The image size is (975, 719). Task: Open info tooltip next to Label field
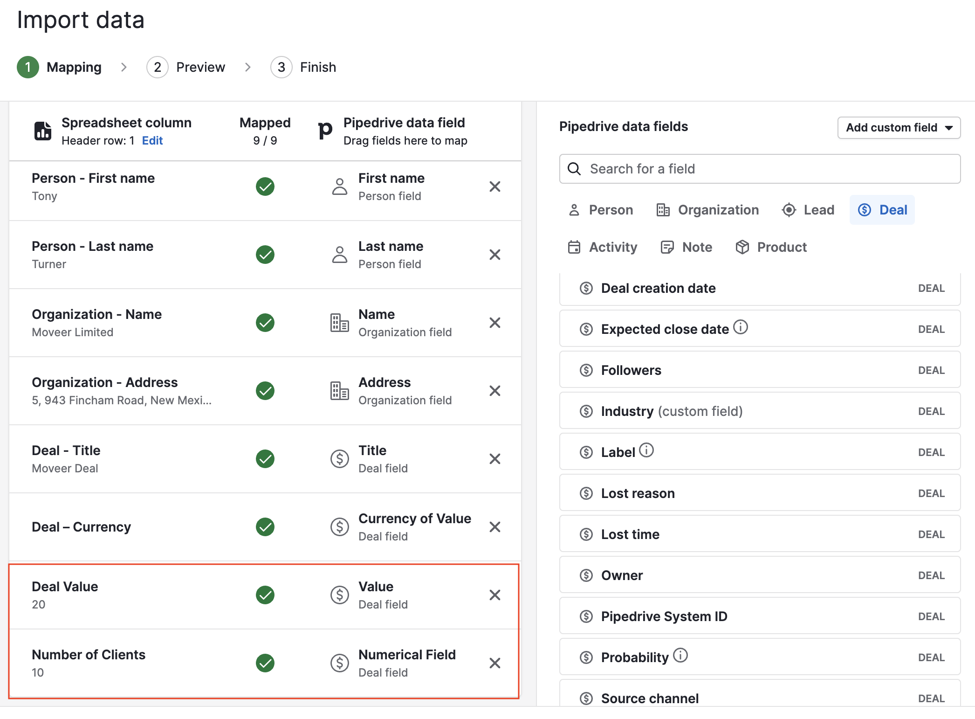click(646, 450)
